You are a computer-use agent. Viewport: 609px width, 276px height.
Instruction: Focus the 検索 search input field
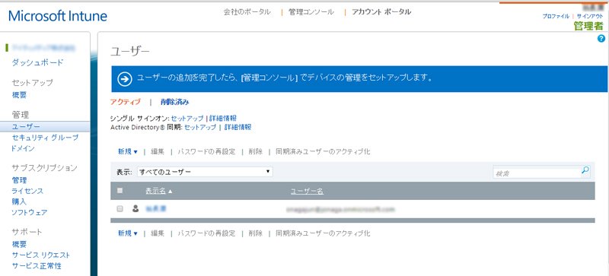click(537, 173)
